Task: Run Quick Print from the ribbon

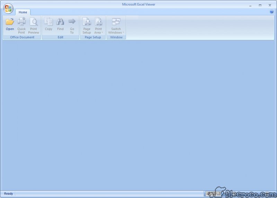Action: [21, 26]
